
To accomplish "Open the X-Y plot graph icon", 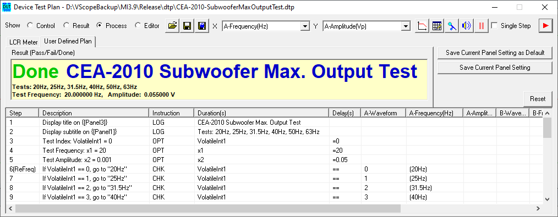I will click(423, 26).
